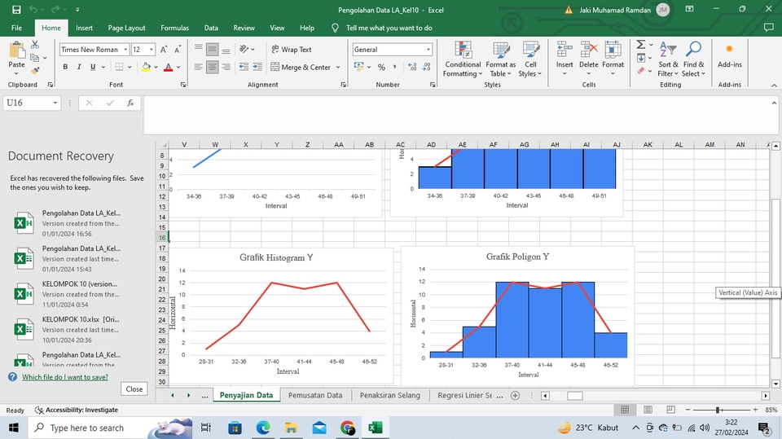
Task: Toggle Underline formatting
Action: pyautogui.click(x=93, y=67)
